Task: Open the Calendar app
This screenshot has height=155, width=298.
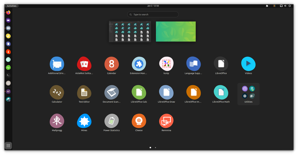Action: click(111, 64)
